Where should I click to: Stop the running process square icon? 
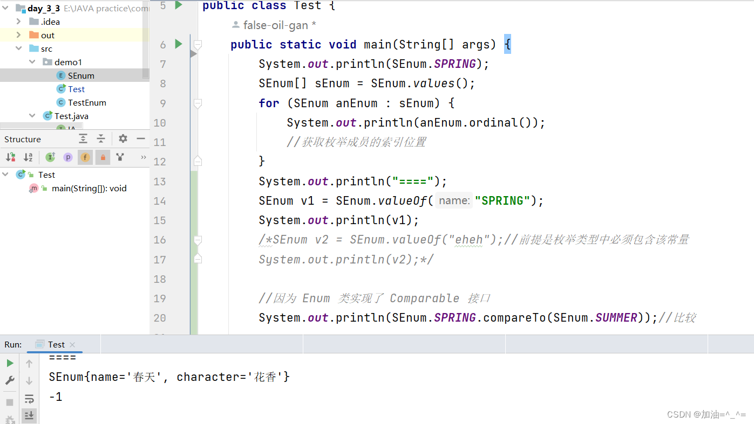pos(10,402)
